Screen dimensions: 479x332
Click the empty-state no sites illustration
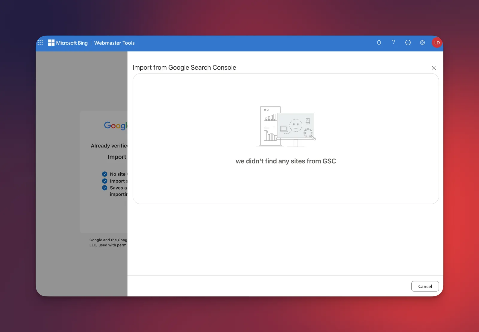coord(286,127)
